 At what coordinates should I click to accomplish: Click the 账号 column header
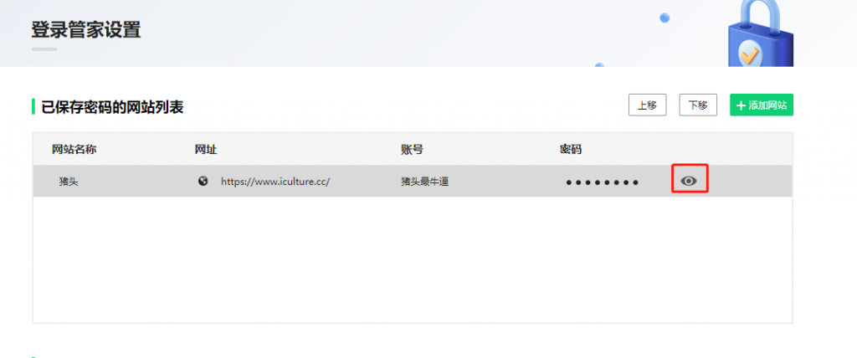click(412, 149)
